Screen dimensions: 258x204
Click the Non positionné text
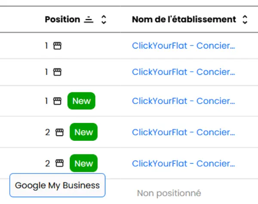point(169,193)
